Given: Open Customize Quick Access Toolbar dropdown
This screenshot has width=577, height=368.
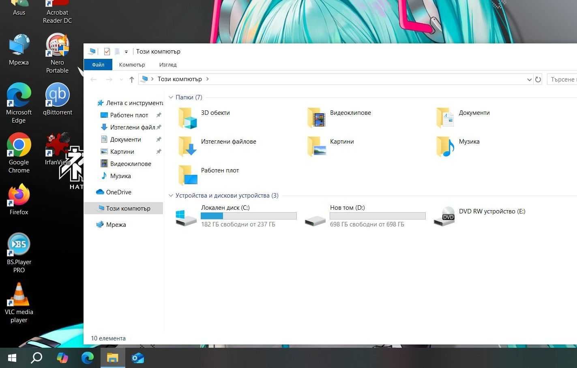Looking at the screenshot, I should (126, 52).
